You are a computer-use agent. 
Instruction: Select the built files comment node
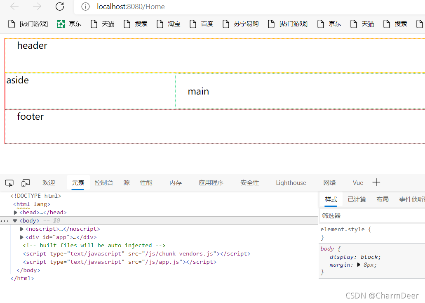(x=94, y=246)
